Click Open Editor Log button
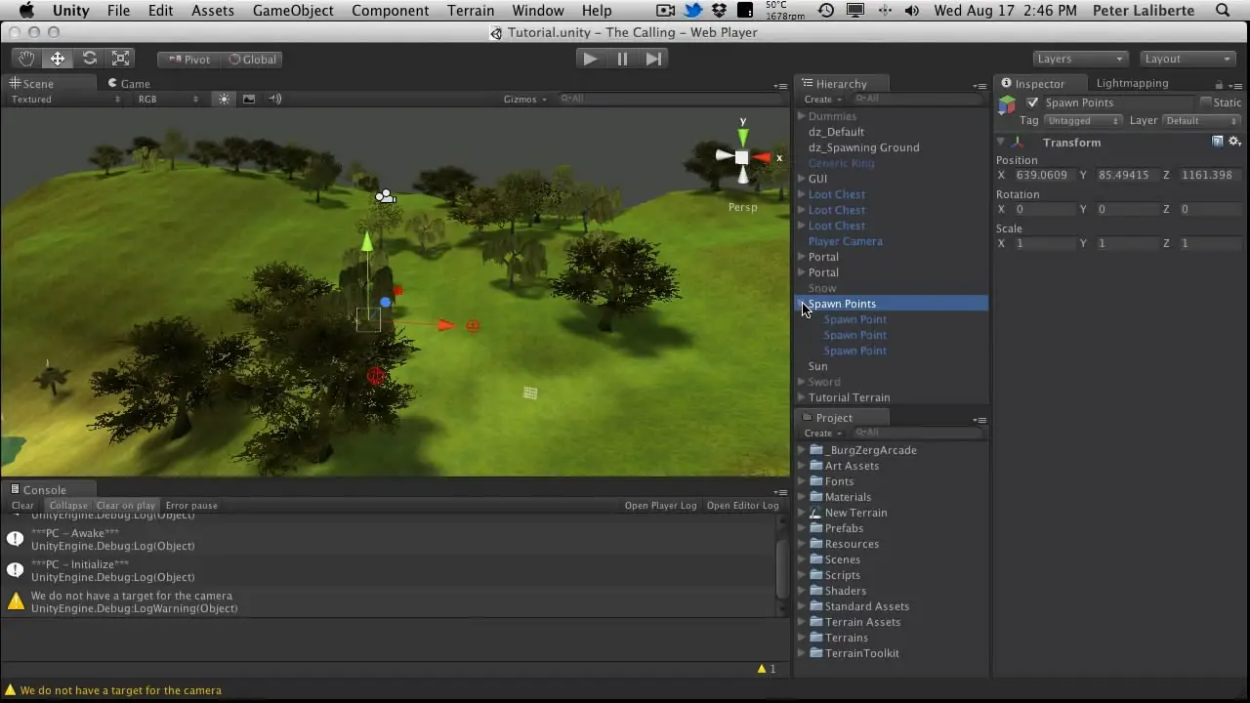Image resolution: width=1250 pixels, height=703 pixels. click(743, 506)
